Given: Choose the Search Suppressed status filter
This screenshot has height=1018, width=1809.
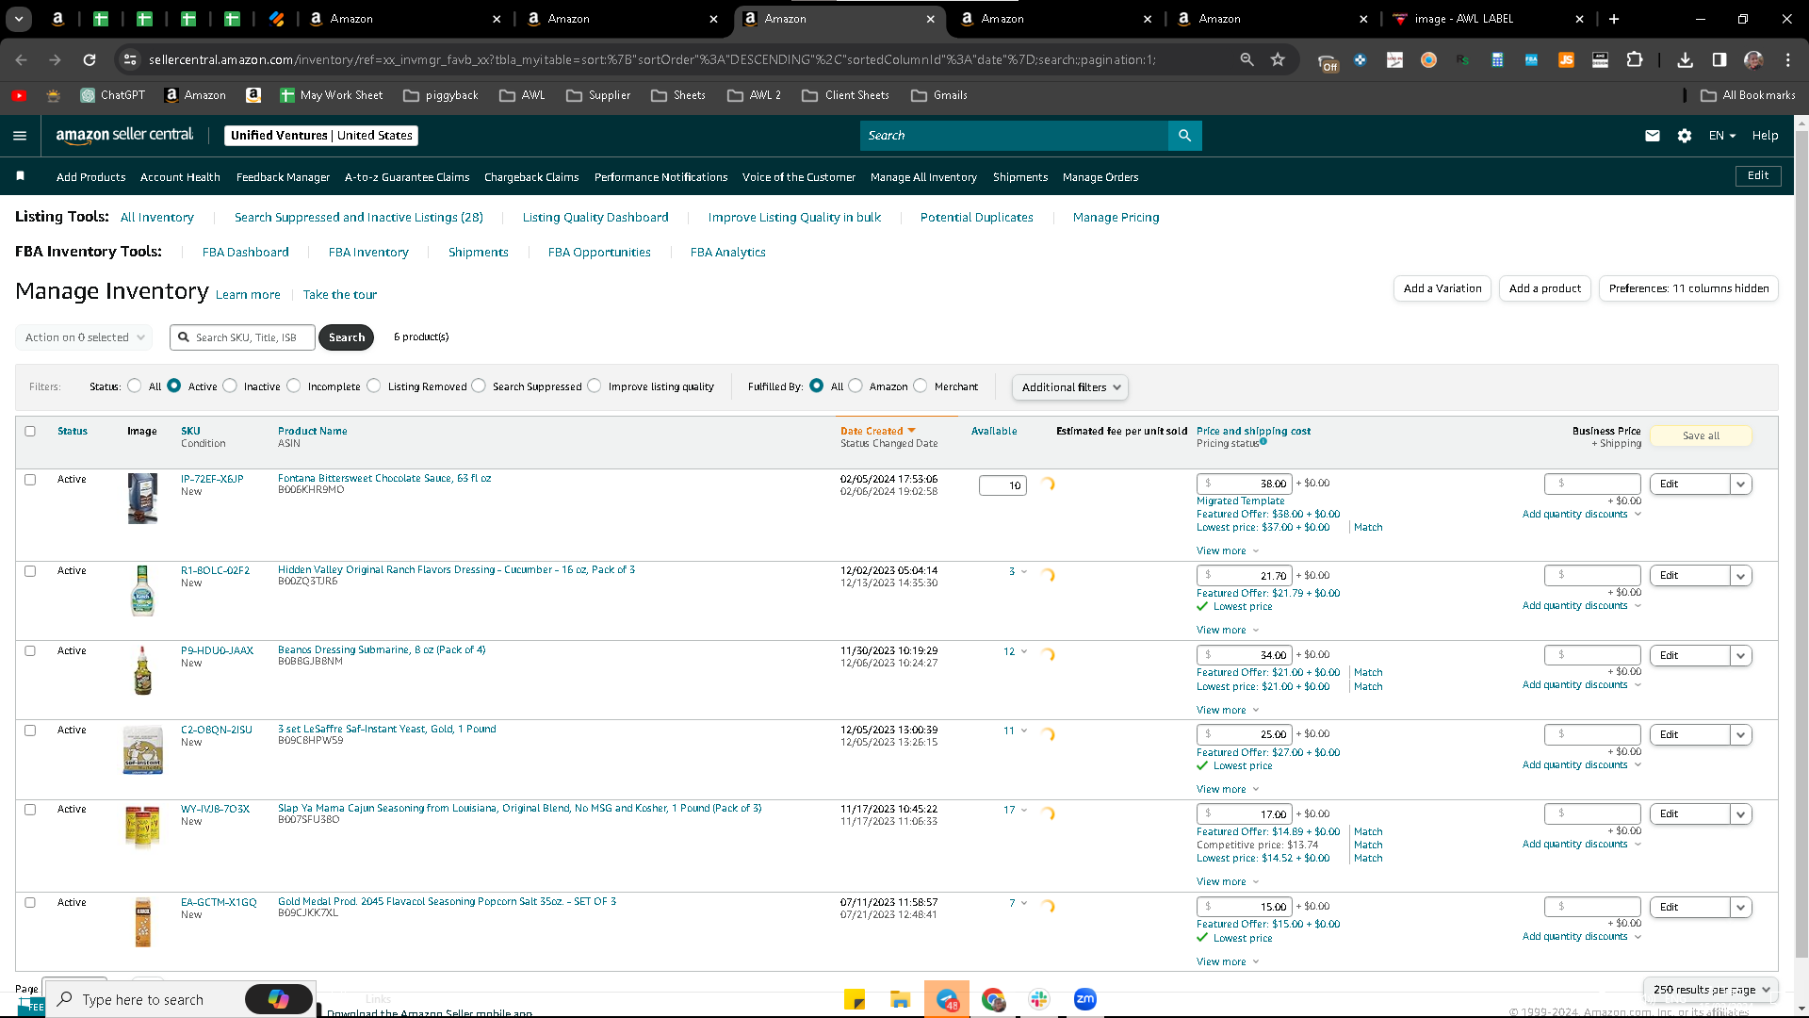Looking at the screenshot, I should click(479, 386).
